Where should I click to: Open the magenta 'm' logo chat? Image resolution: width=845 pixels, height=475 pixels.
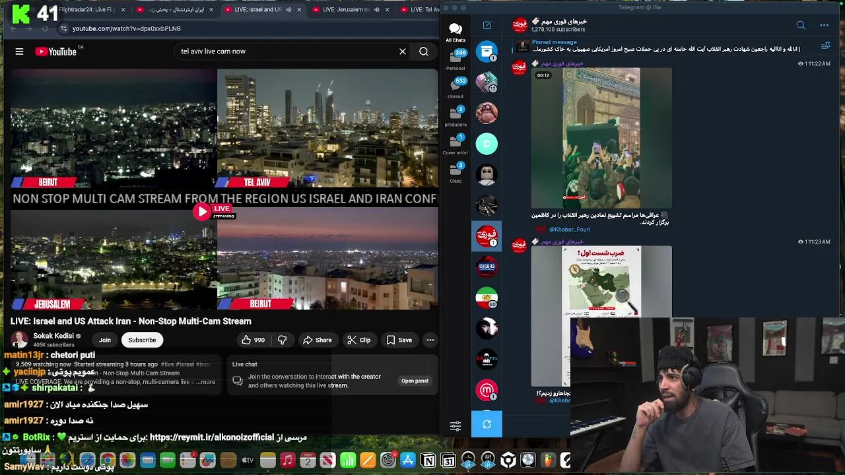pyautogui.click(x=487, y=390)
